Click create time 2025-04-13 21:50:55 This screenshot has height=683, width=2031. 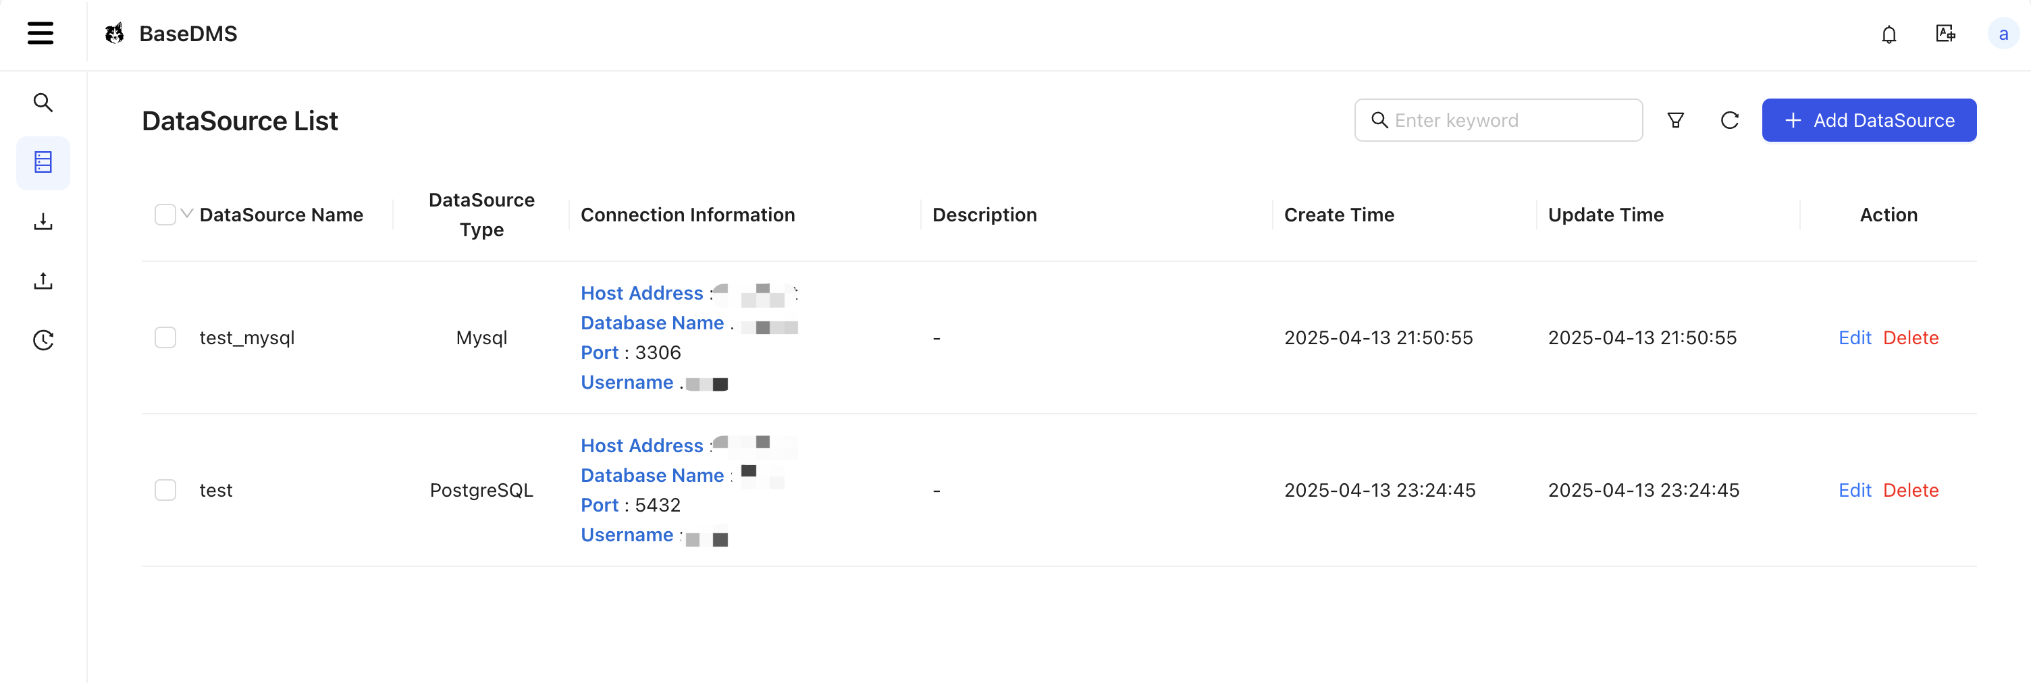(x=1377, y=338)
